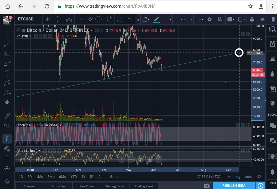Clone the selected drawing
This screenshot has height=189, width=277.
[x=241, y=19]
